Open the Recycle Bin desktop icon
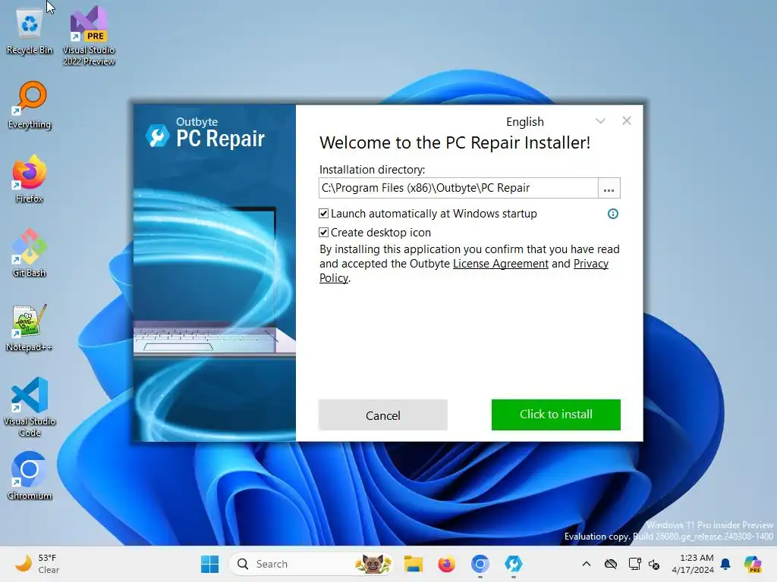Viewport: 777px width, 582px height. tap(30, 30)
